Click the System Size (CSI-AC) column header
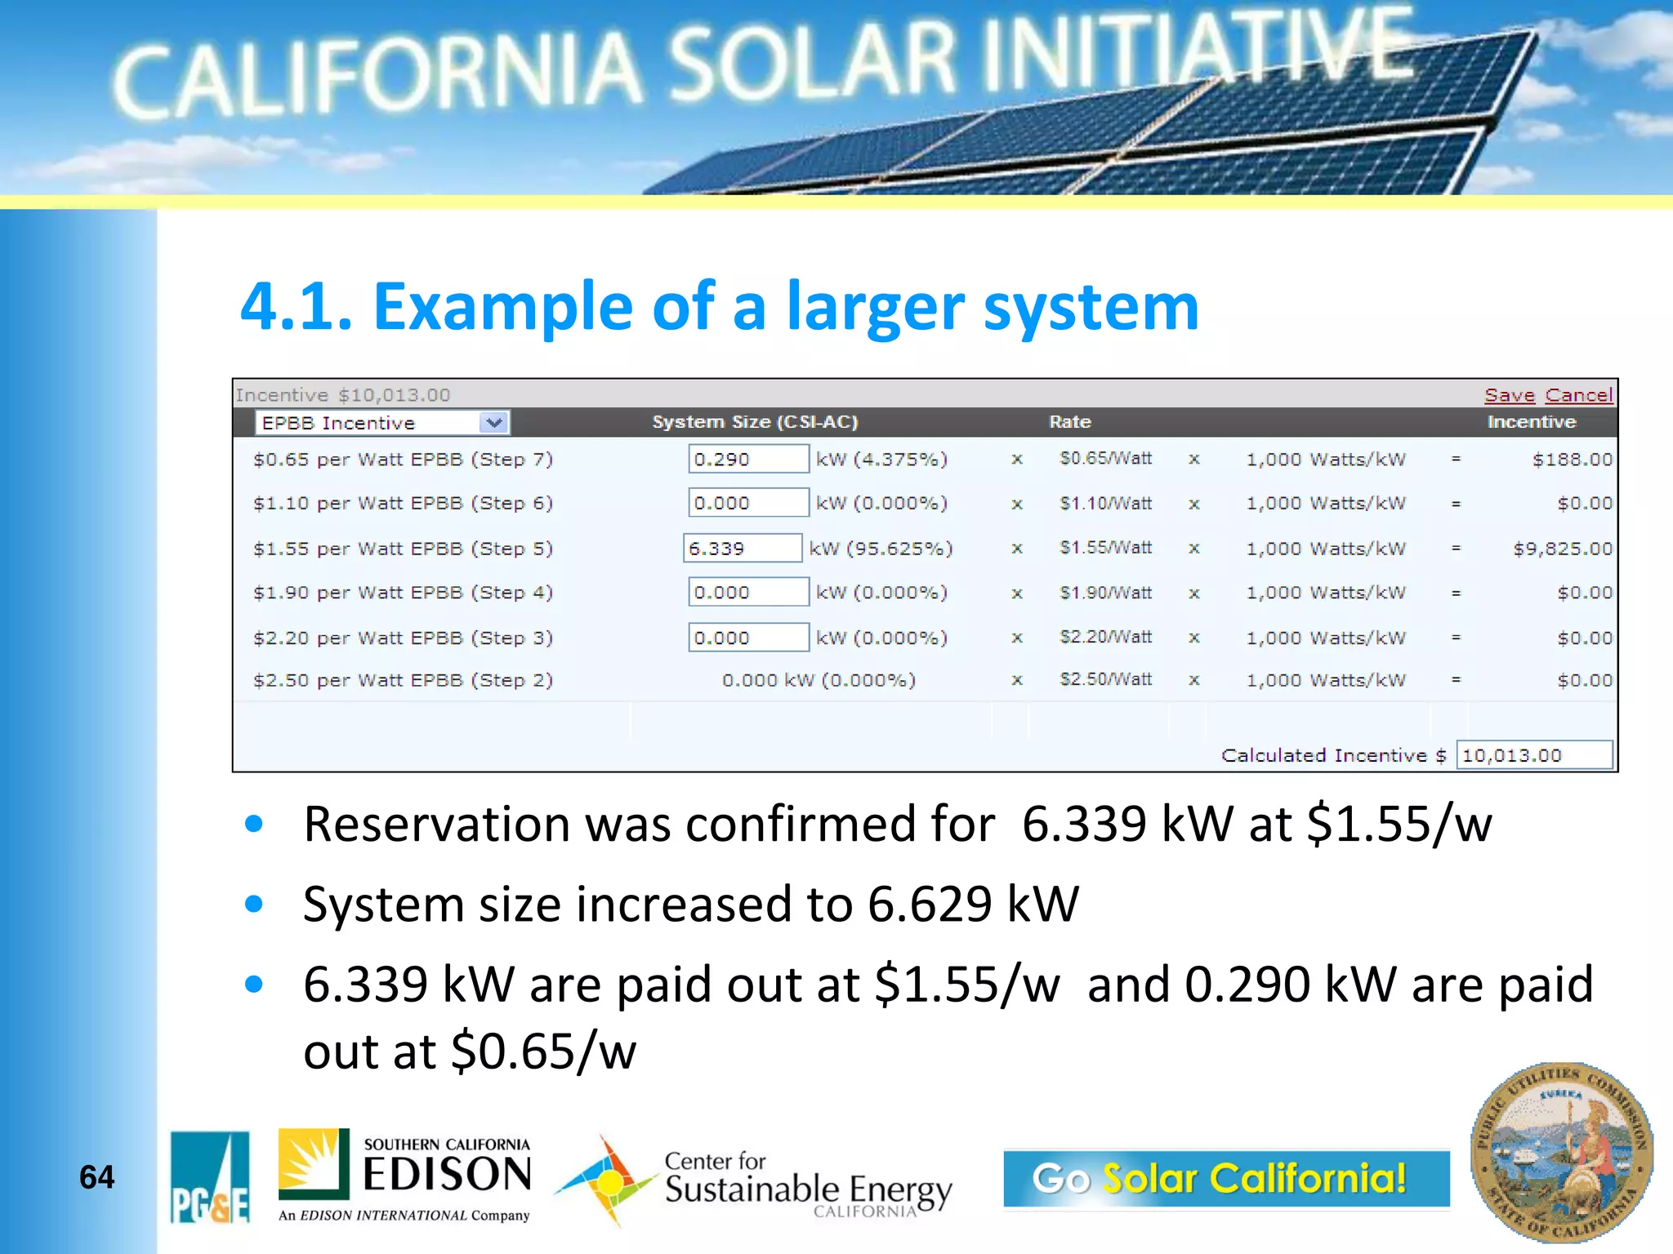 click(x=754, y=422)
